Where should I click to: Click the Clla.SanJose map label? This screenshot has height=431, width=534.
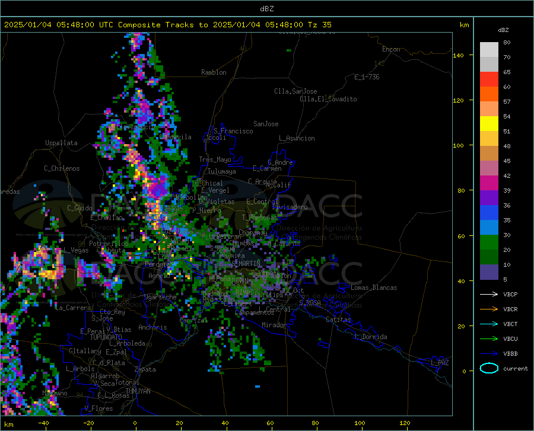click(295, 91)
